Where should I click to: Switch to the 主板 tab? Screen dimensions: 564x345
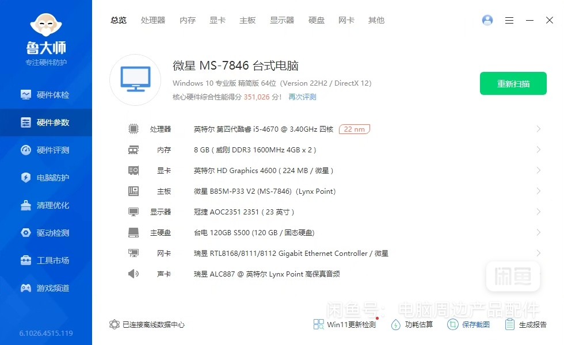[x=247, y=21]
